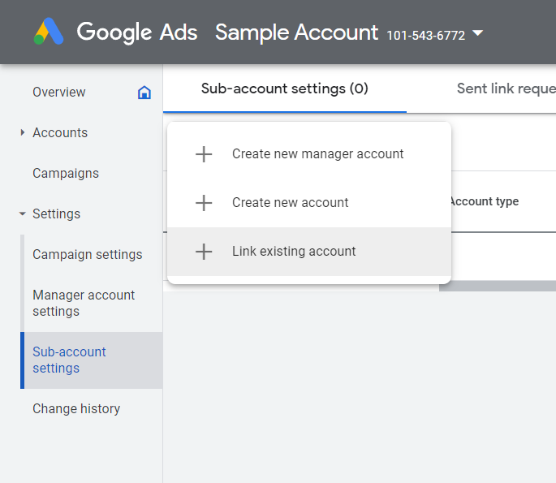Image resolution: width=556 pixels, height=483 pixels.
Task: Click plus icon beside Create new manager account
Action: point(204,154)
